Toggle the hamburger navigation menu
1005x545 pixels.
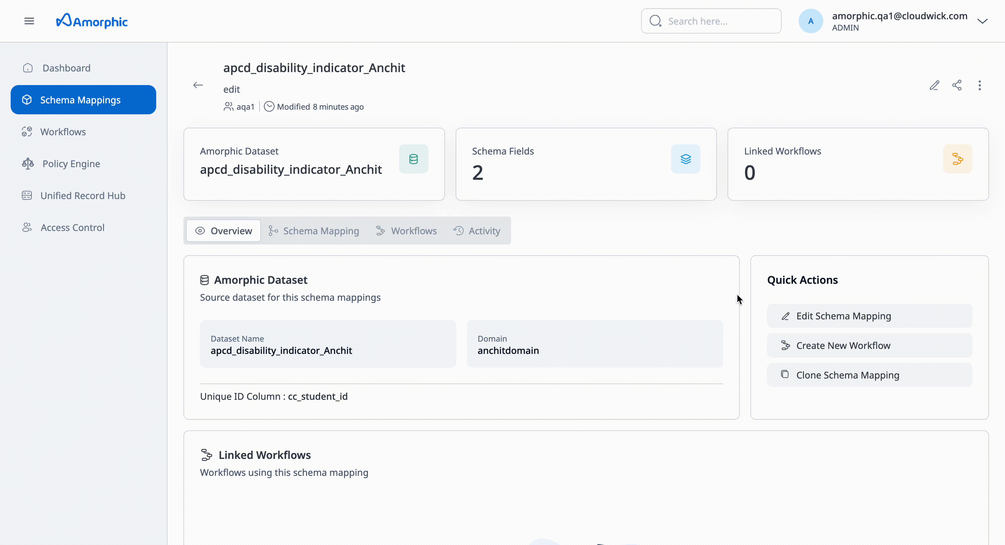tap(29, 21)
